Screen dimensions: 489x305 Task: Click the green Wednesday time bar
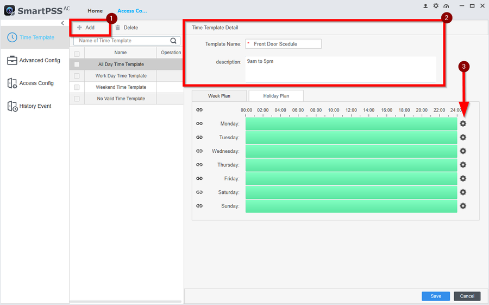pyautogui.click(x=351, y=151)
